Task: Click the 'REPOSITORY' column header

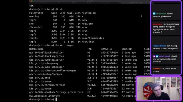Action: [36, 49]
